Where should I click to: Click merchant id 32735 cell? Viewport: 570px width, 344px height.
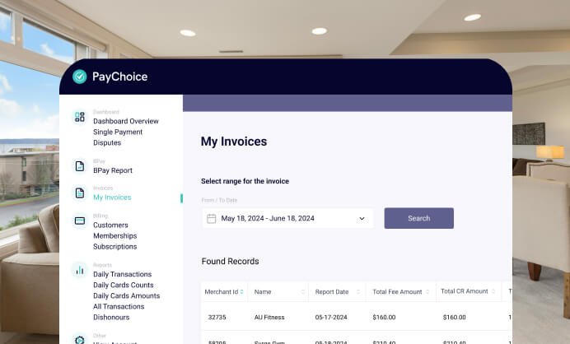pos(217,317)
